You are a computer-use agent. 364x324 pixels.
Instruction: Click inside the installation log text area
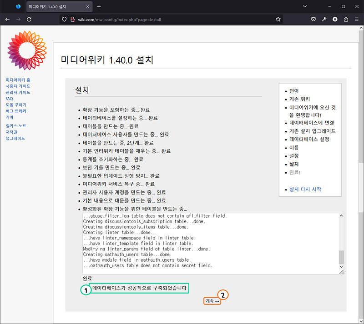(x=211, y=244)
